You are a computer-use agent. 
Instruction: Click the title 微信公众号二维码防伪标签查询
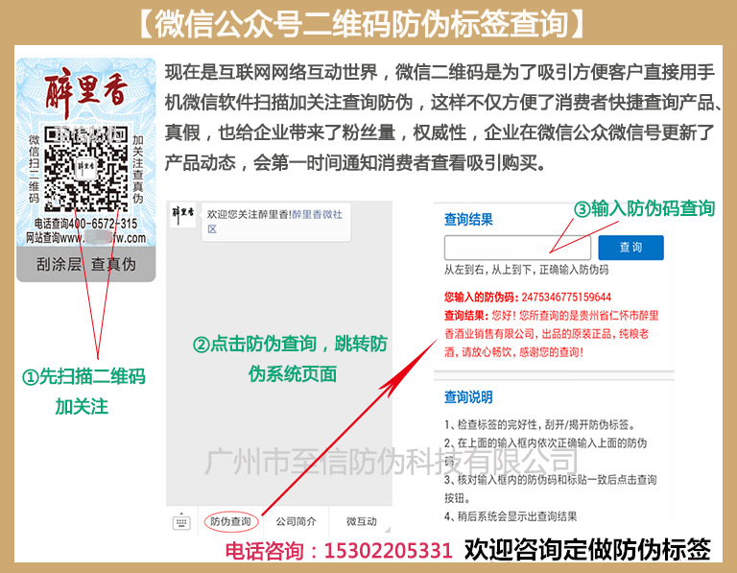pos(361,23)
